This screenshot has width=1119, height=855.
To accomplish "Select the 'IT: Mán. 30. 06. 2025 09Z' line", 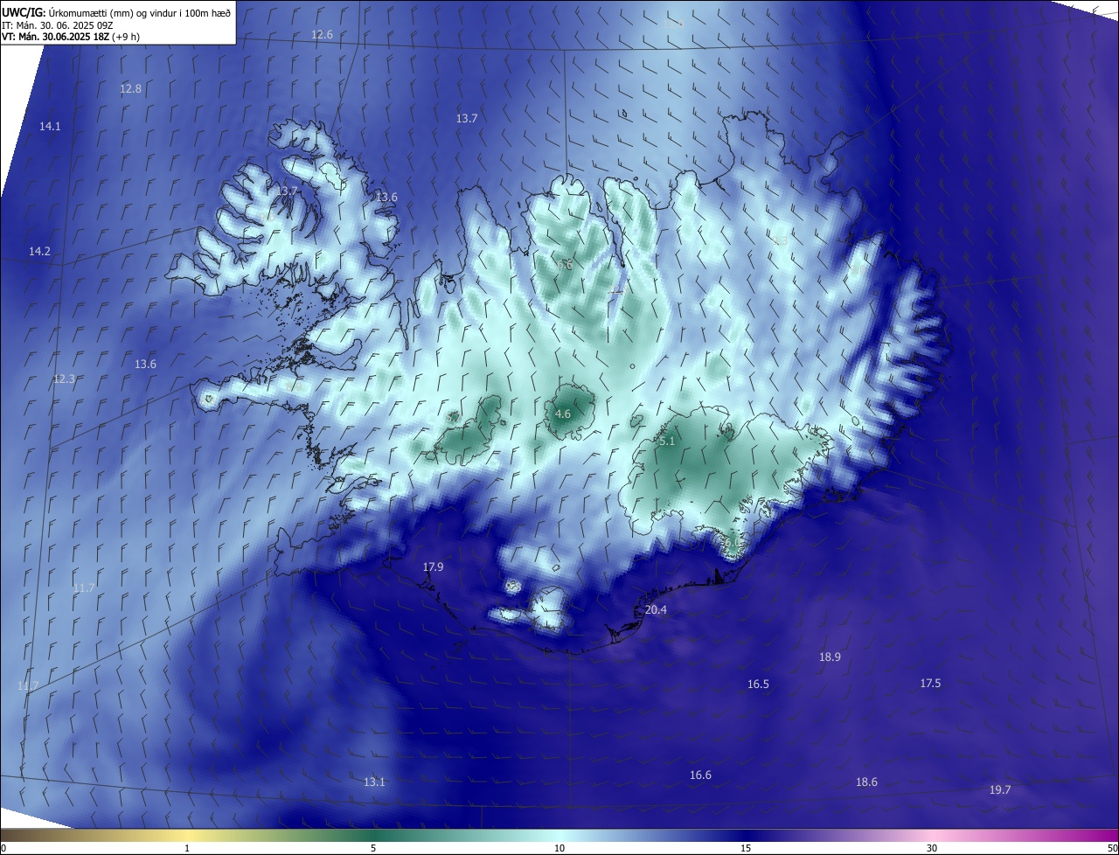I will (x=58, y=25).
